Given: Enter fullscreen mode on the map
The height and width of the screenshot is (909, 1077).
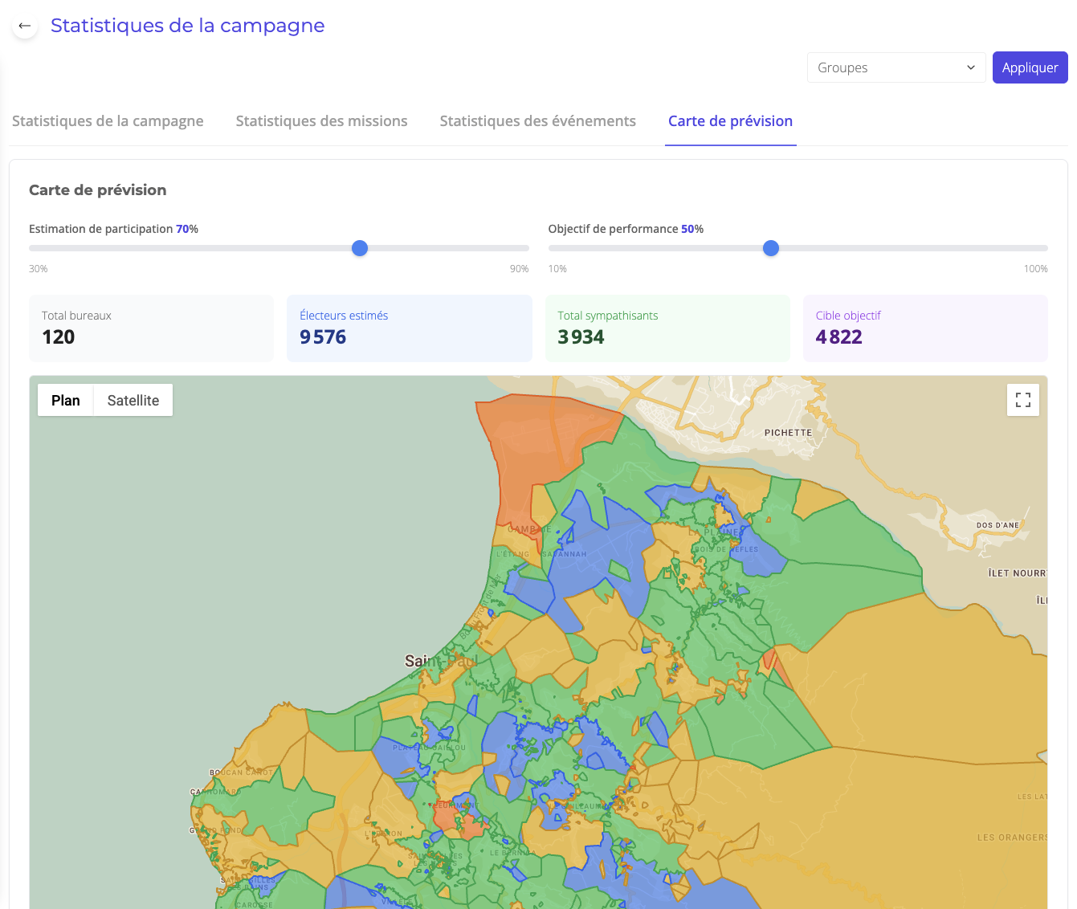Looking at the screenshot, I should [1022, 399].
